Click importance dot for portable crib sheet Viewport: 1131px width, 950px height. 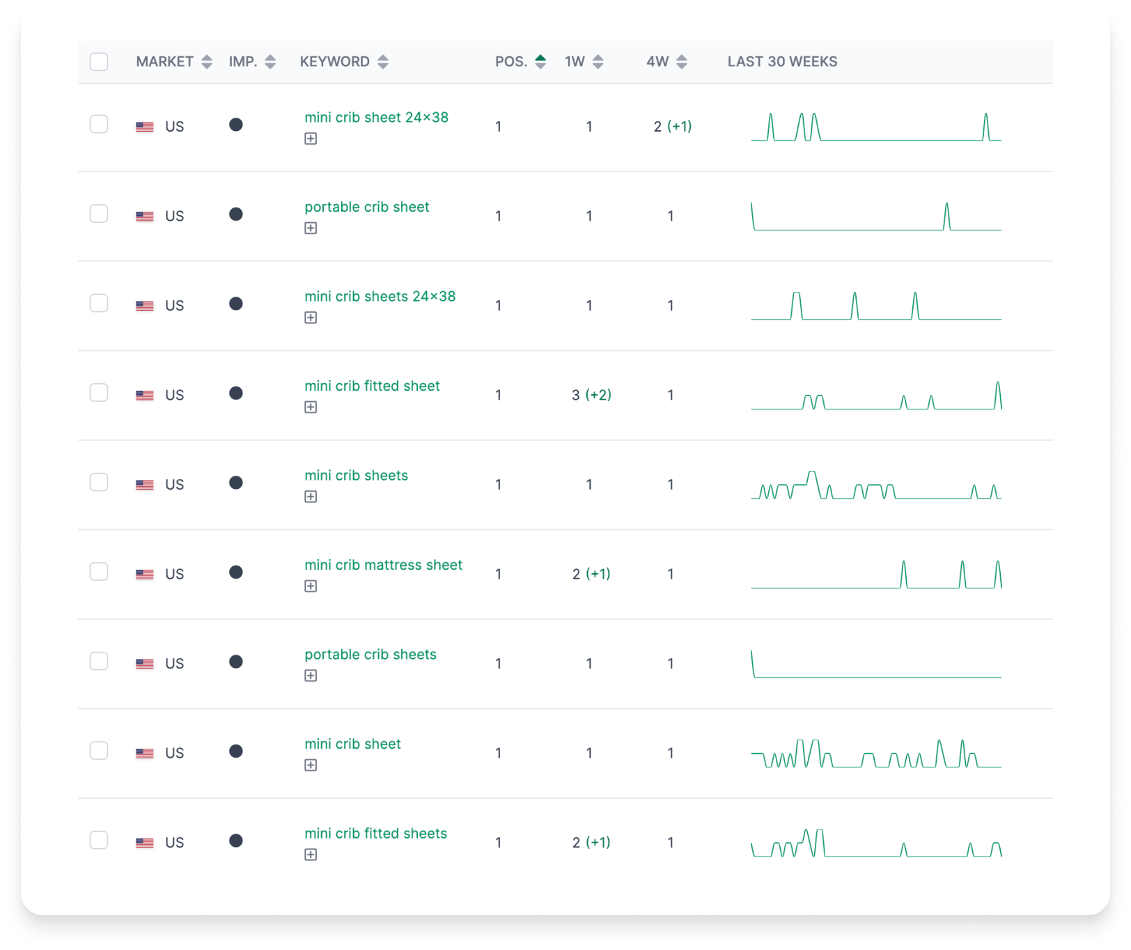[236, 214]
